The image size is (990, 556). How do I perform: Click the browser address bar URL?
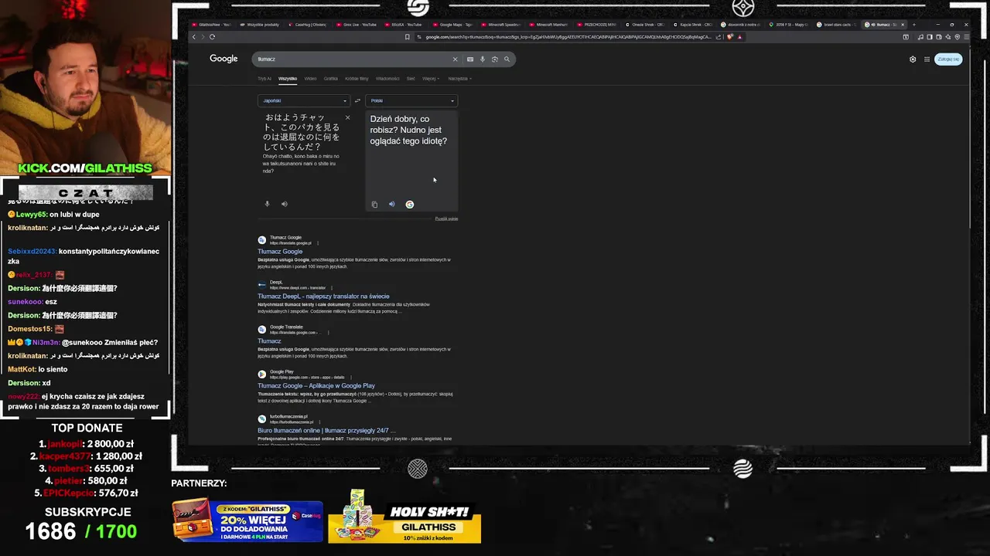click(568, 37)
